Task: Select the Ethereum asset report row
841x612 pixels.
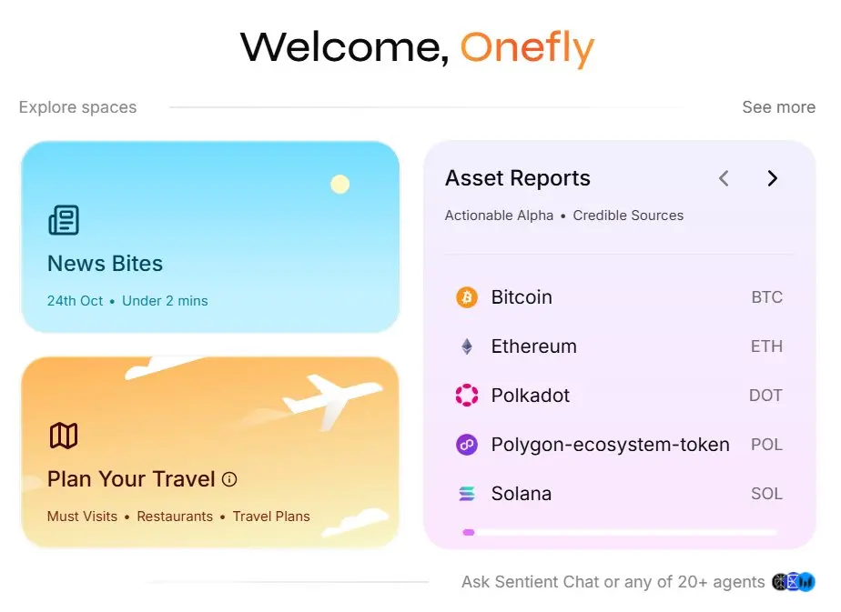Action: pos(619,346)
